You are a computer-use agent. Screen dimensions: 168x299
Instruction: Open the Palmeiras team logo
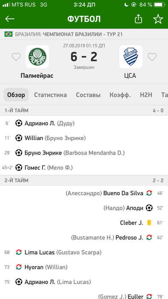coord(37,57)
